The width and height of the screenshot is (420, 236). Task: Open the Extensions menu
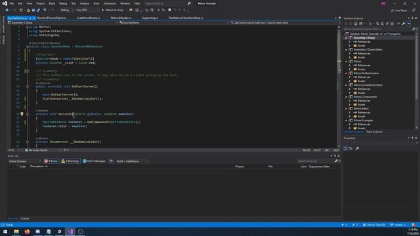110,3
